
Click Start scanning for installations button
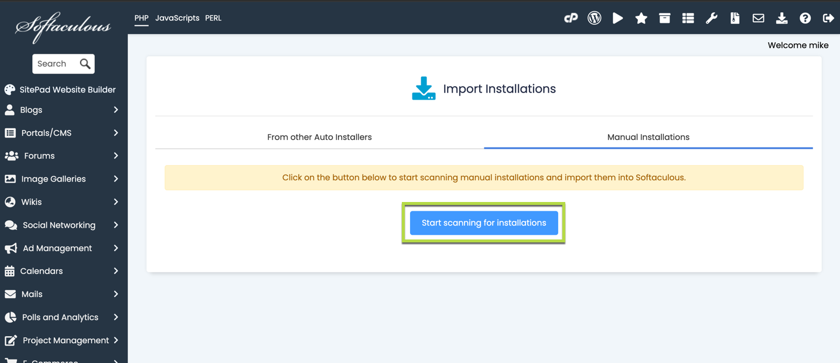pyautogui.click(x=484, y=223)
